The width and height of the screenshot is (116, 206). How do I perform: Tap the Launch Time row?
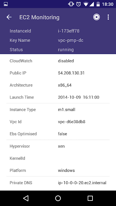[58, 97]
